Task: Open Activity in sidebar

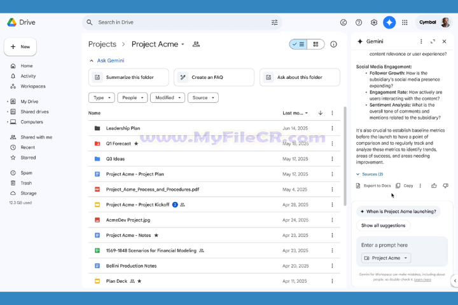Action: click(28, 76)
